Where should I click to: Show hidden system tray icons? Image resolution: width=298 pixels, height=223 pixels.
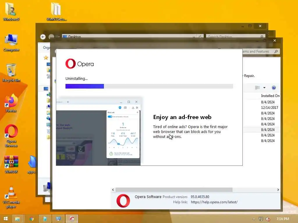[254, 219]
